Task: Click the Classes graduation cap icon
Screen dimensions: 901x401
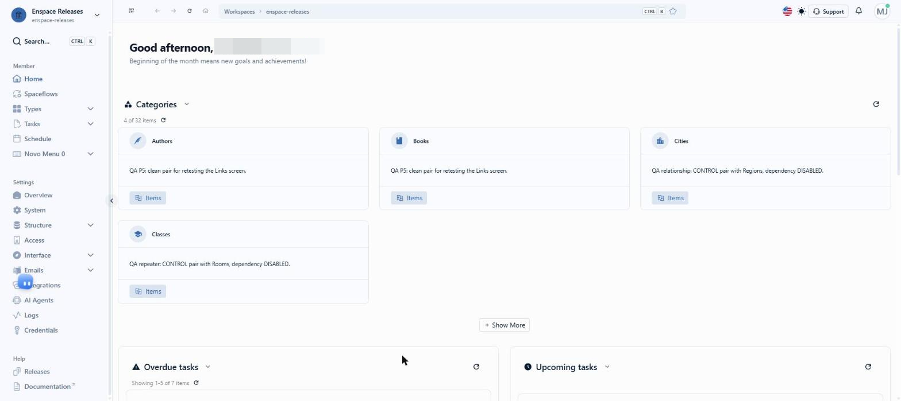Action: [x=138, y=235]
